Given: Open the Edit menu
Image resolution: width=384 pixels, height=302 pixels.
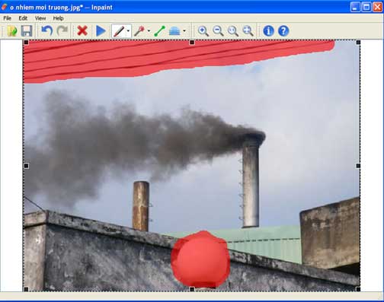Looking at the screenshot, I should (23, 18).
